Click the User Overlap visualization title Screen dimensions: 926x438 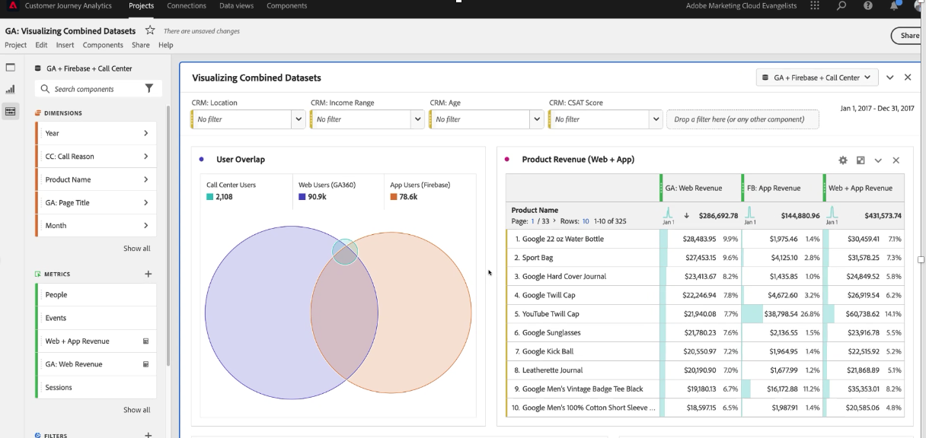[x=241, y=160]
